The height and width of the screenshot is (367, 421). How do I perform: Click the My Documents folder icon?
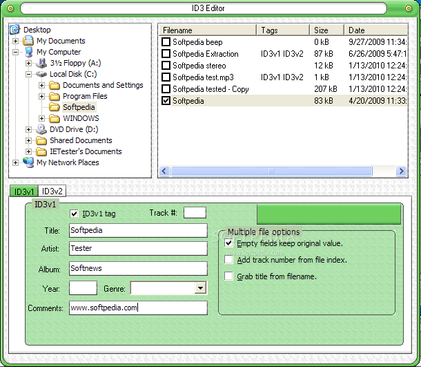point(28,41)
